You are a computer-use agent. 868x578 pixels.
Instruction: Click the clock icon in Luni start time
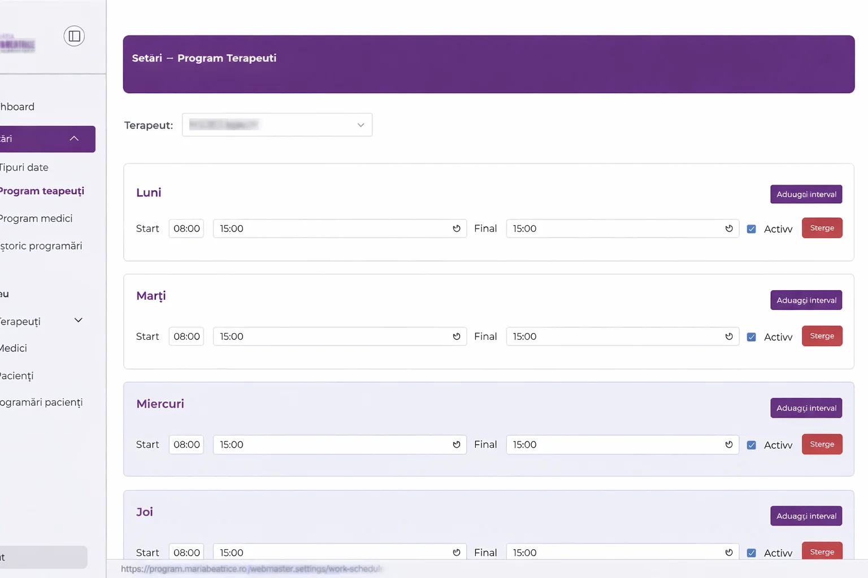pyautogui.click(x=457, y=229)
